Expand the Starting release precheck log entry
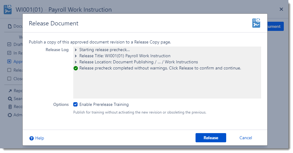 (75, 50)
